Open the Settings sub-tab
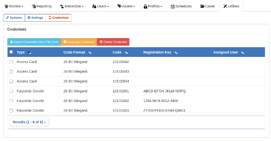Screen dimensions: 271x141 click(35, 18)
